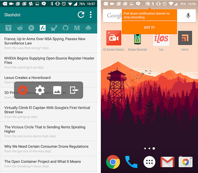Tap the home screen page indicator dots
Image resolution: width=198 pixels, height=173 pixels.
[x=149, y=148]
